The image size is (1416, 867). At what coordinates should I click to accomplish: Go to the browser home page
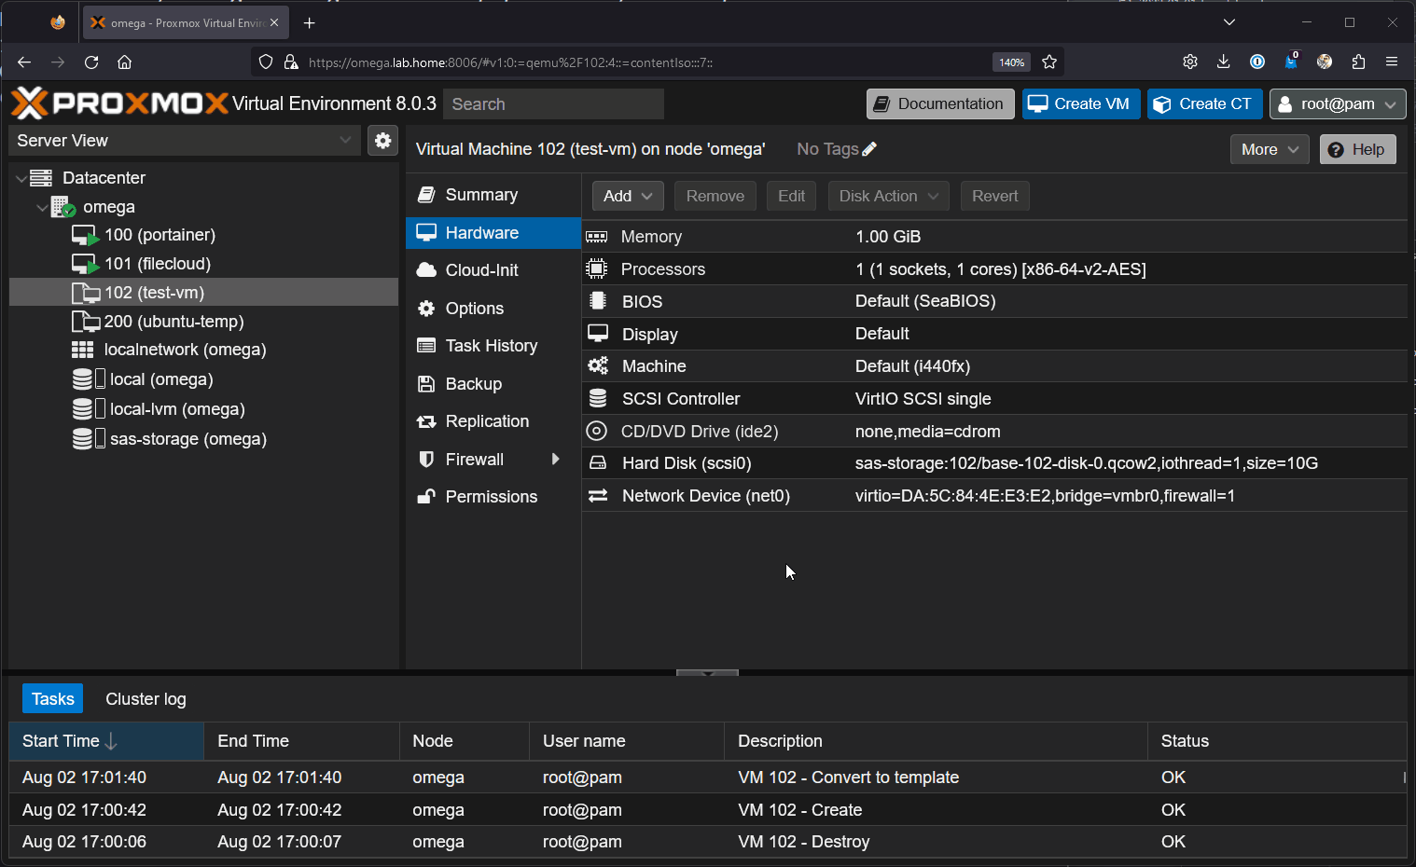124,62
